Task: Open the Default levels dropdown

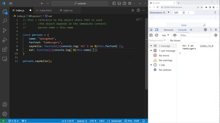Action: point(157,40)
